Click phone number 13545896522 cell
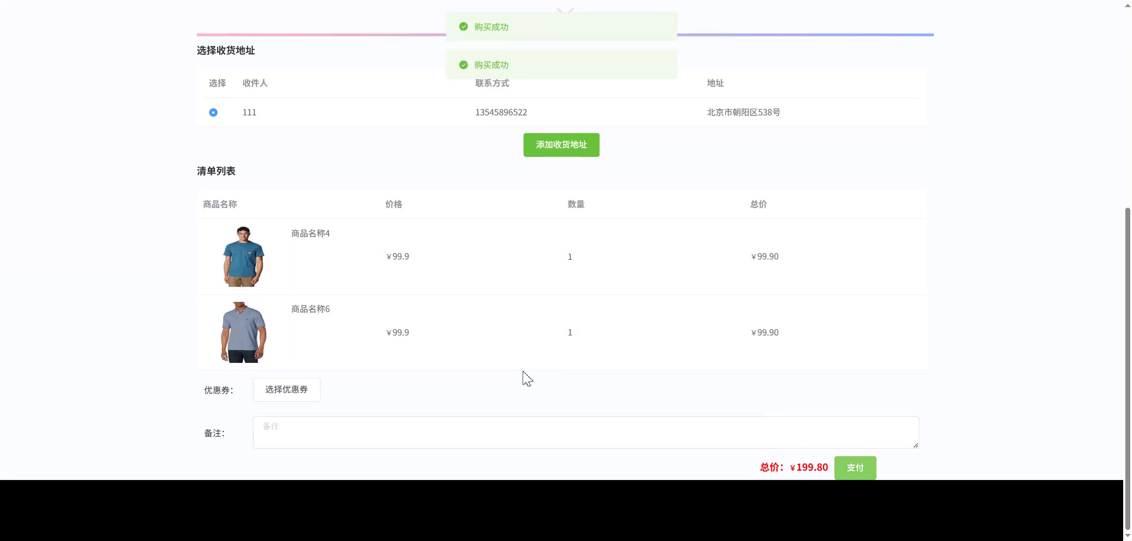This screenshot has width=1132, height=541. pos(501,112)
